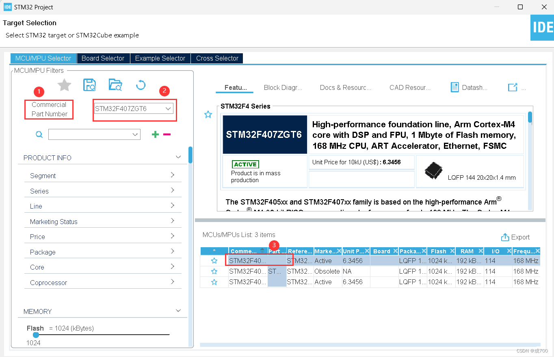Screen dimensions: 554x357
Task: Open the CAD Resources tab
Action: pos(410,87)
